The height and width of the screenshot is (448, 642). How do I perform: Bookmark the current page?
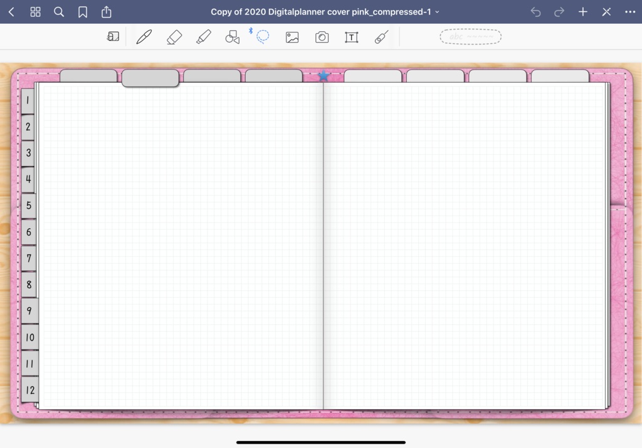pyautogui.click(x=83, y=13)
